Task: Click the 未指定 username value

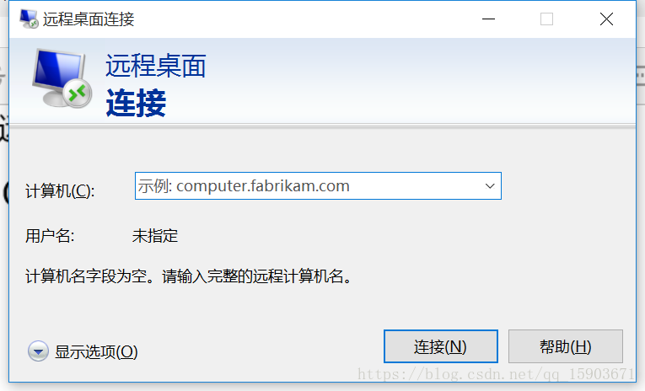Action: [154, 236]
